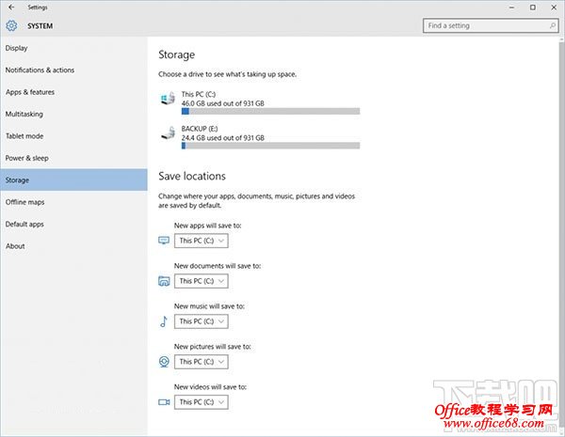This screenshot has width=565, height=437.
Task: Go to the Display settings page
Action: coord(73,48)
